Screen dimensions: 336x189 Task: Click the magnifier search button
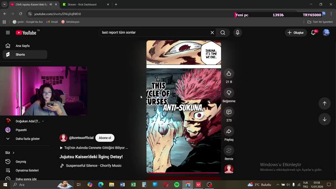click(223, 33)
